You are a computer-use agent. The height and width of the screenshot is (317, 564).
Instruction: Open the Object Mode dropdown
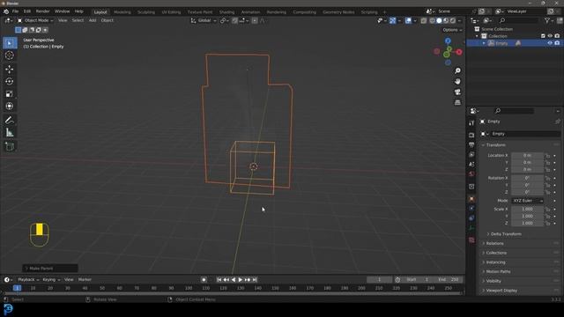(x=35, y=20)
